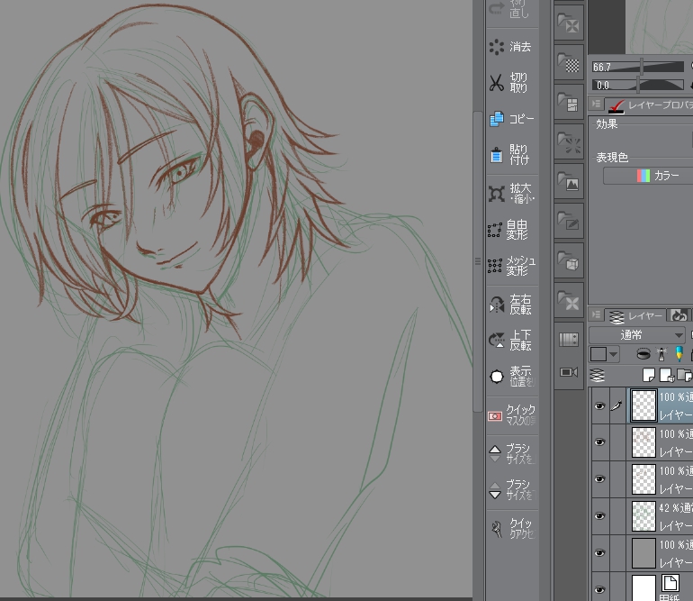Hide the 42 % opacity layer via eye icon

(599, 516)
